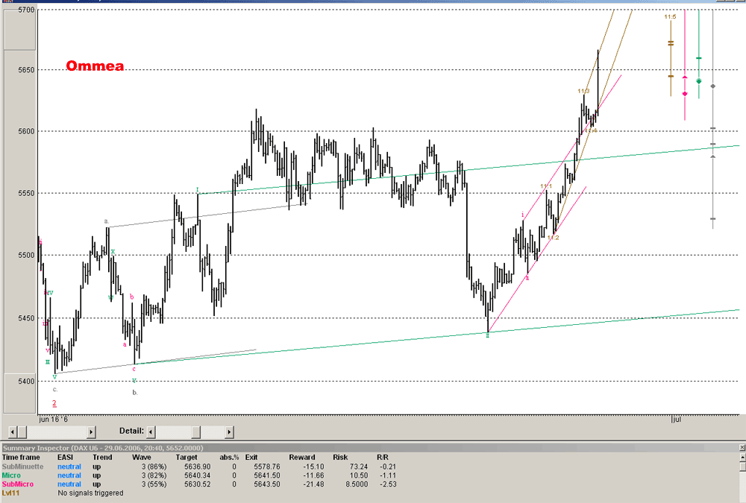Click SubMicro target value 5630.52
This screenshot has height=503, width=746.
198,484
